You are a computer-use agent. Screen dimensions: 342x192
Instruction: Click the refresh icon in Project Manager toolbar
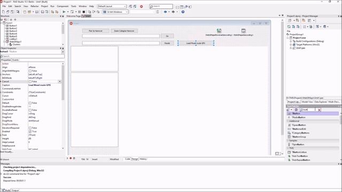pos(289,27)
